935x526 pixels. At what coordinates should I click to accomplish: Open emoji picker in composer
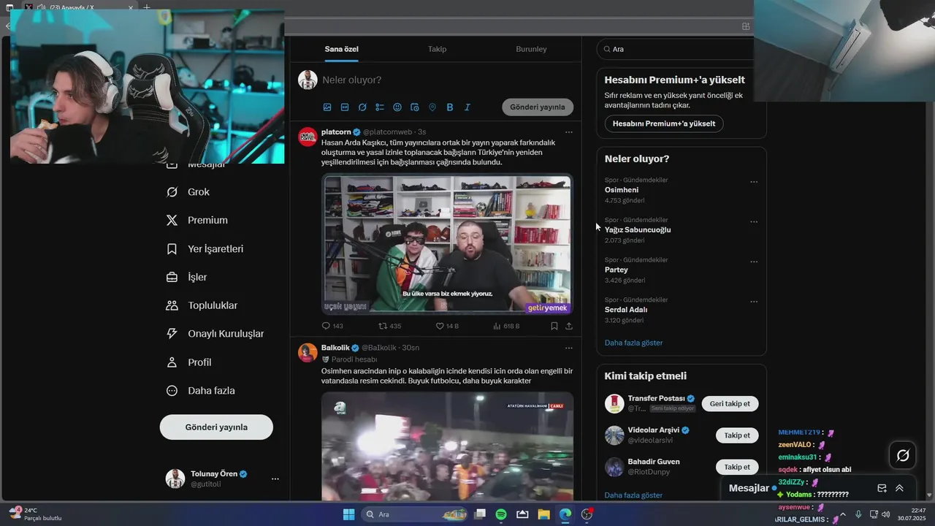(x=397, y=107)
